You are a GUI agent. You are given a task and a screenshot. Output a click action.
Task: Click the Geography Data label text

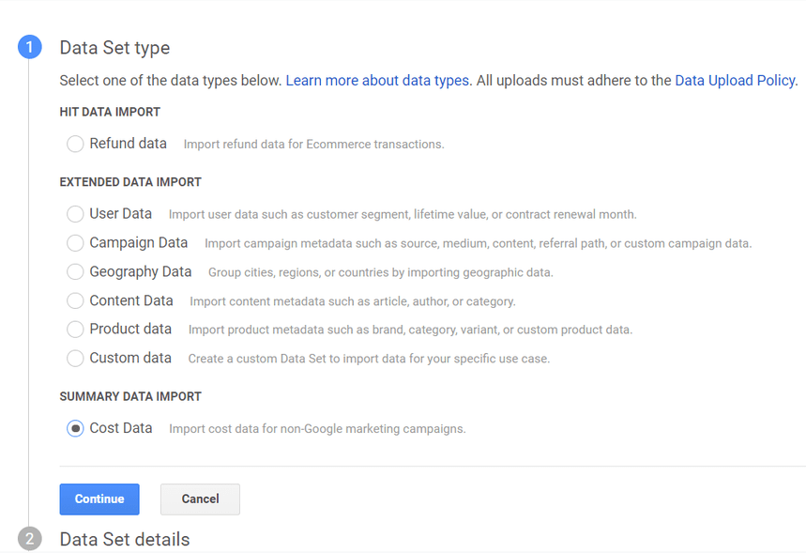point(141,272)
